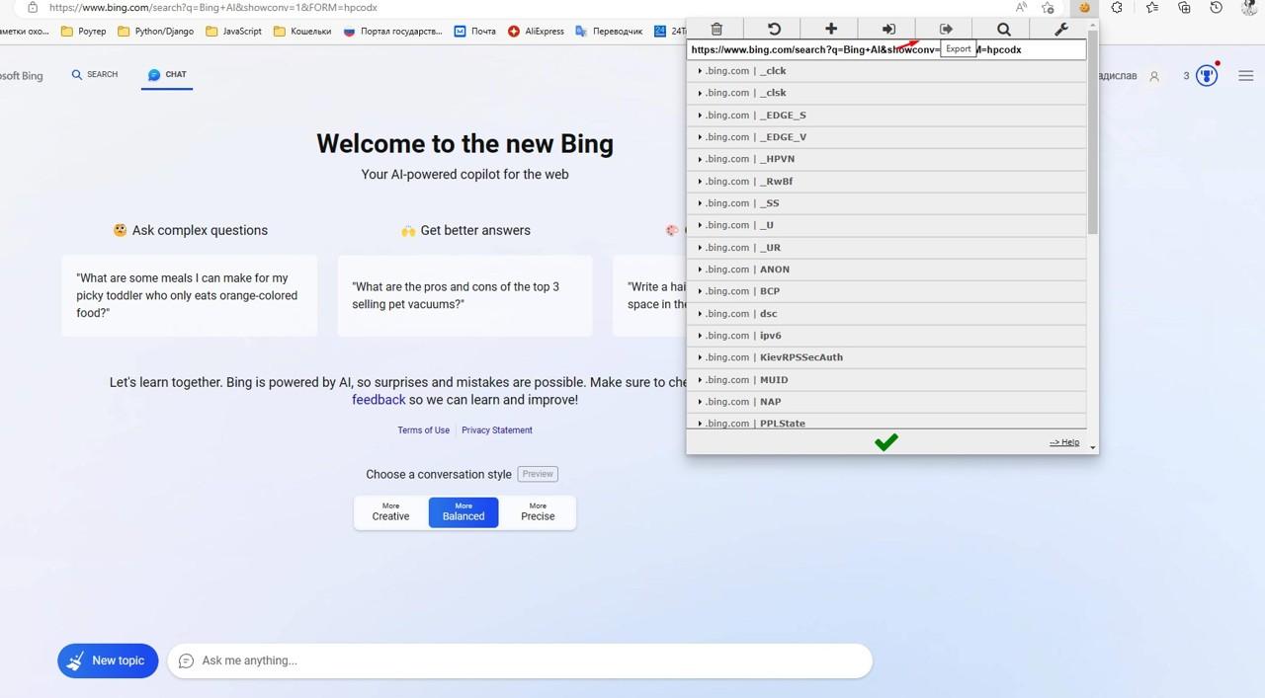Open the Help link in the cookie popup
This screenshot has height=698, width=1265.
(1064, 442)
